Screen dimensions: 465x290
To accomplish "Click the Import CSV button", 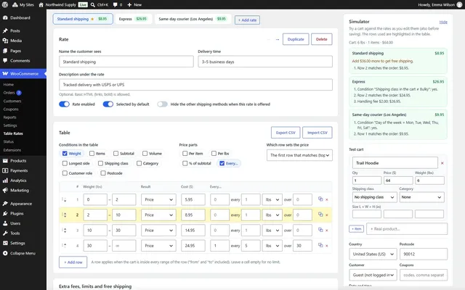I will (x=318, y=133).
